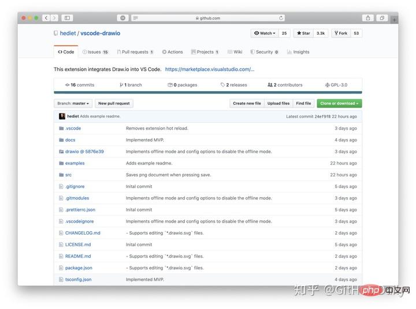
Task: Open the .vscode folder
Action: [73, 128]
